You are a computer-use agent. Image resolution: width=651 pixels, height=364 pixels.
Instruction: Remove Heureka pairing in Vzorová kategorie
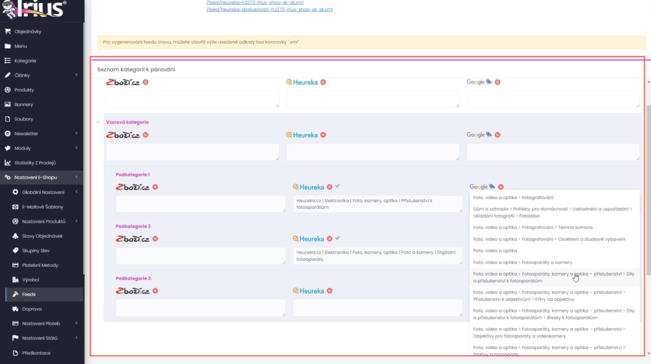click(x=323, y=135)
